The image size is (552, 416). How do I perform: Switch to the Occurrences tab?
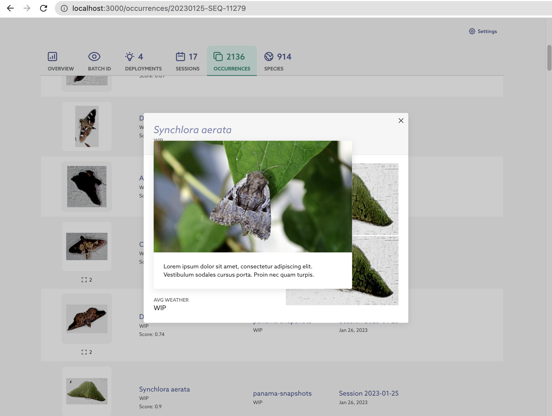pyautogui.click(x=232, y=61)
